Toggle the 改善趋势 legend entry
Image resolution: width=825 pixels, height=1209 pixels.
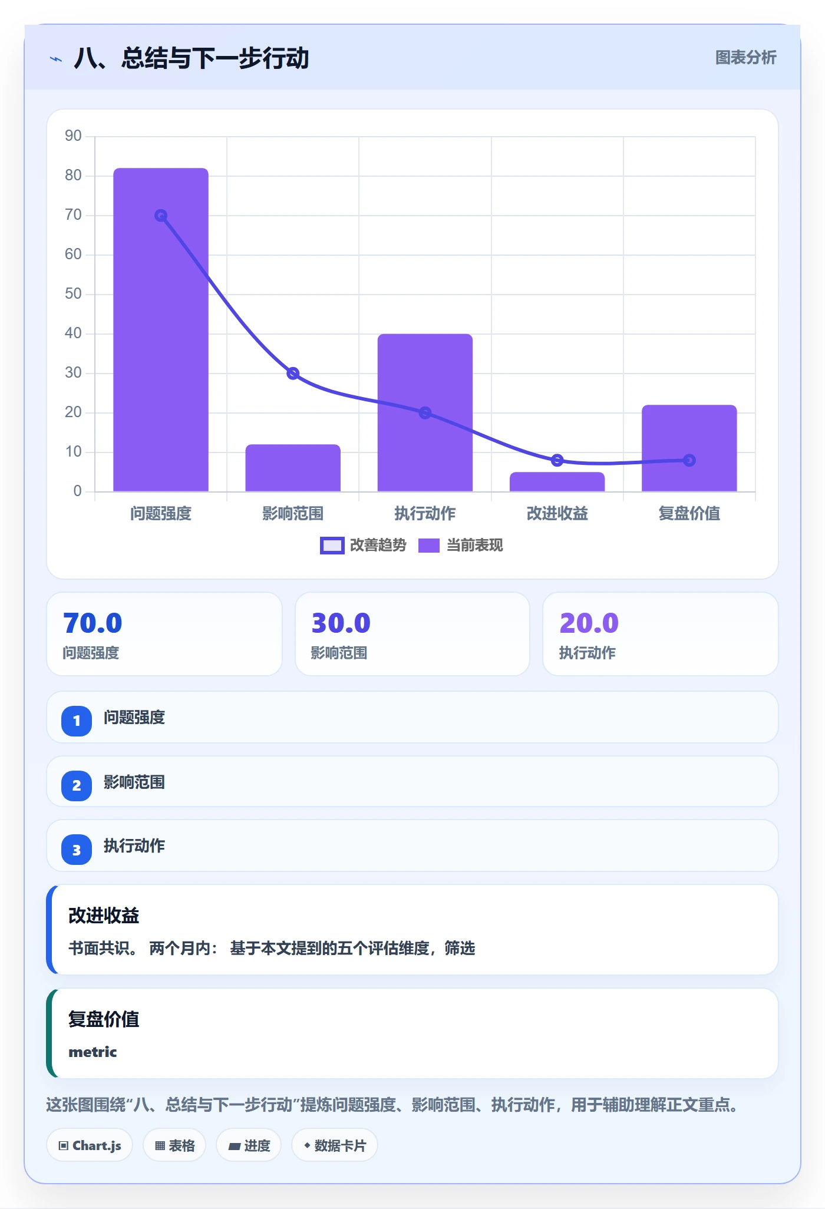[x=363, y=546]
